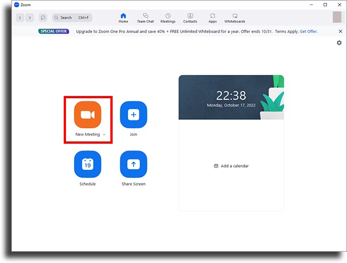Click the Zoom logo in title bar

point(16,5)
